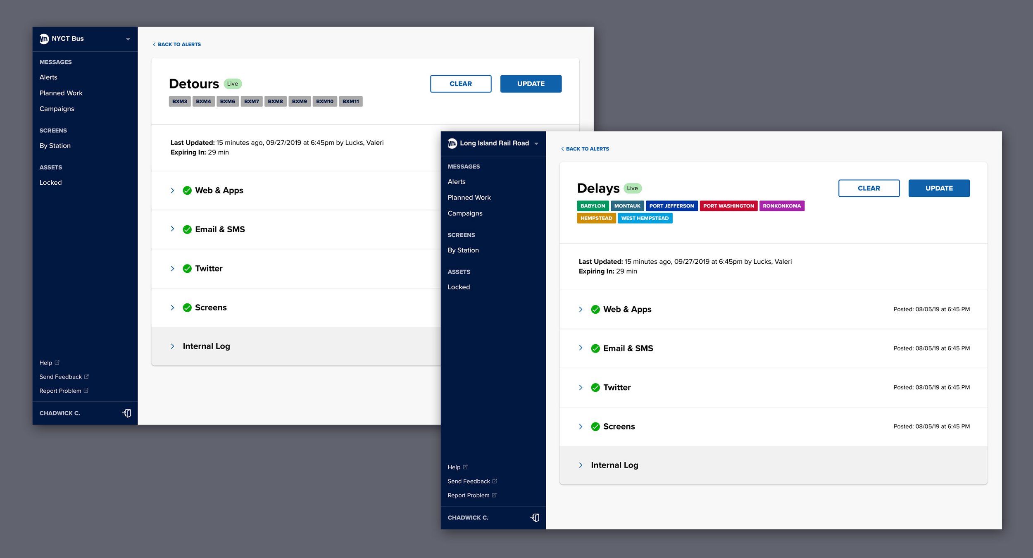Open Campaigns in Long Island Rail Road sidebar
This screenshot has height=558, width=1033.
click(x=465, y=213)
